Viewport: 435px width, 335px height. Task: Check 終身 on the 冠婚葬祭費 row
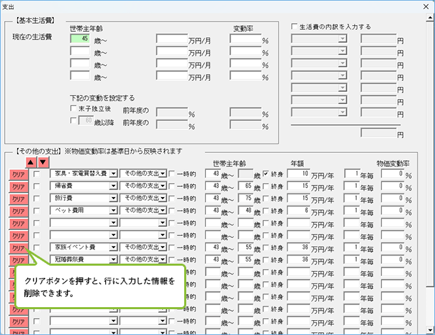[x=266, y=260]
